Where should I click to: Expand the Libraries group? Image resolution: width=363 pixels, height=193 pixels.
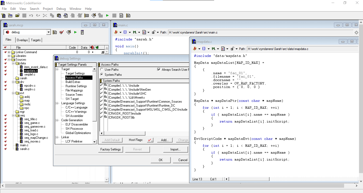pos(9,56)
